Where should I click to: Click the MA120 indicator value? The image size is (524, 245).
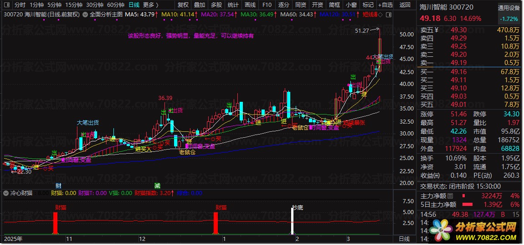click(x=338, y=15)
